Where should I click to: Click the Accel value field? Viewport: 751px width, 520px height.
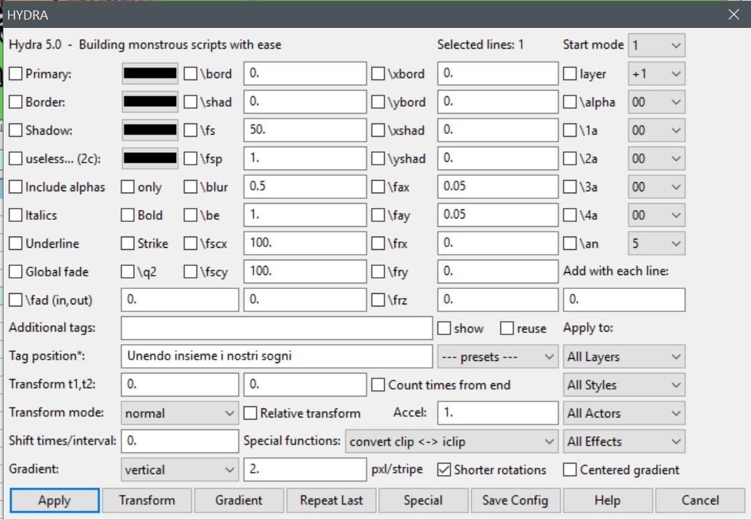point(497,413)
